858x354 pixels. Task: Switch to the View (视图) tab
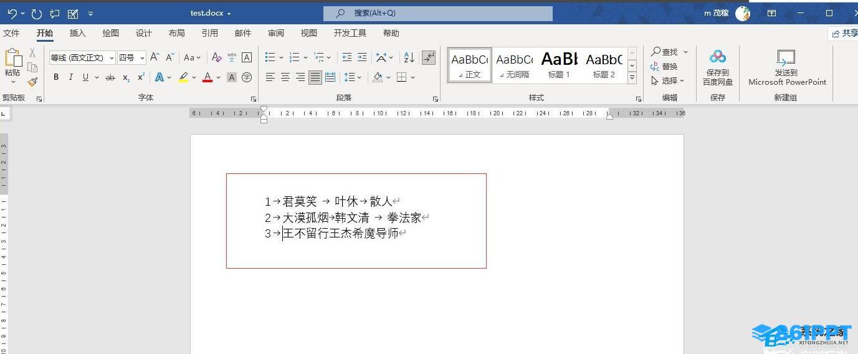[x=309, y=33]
